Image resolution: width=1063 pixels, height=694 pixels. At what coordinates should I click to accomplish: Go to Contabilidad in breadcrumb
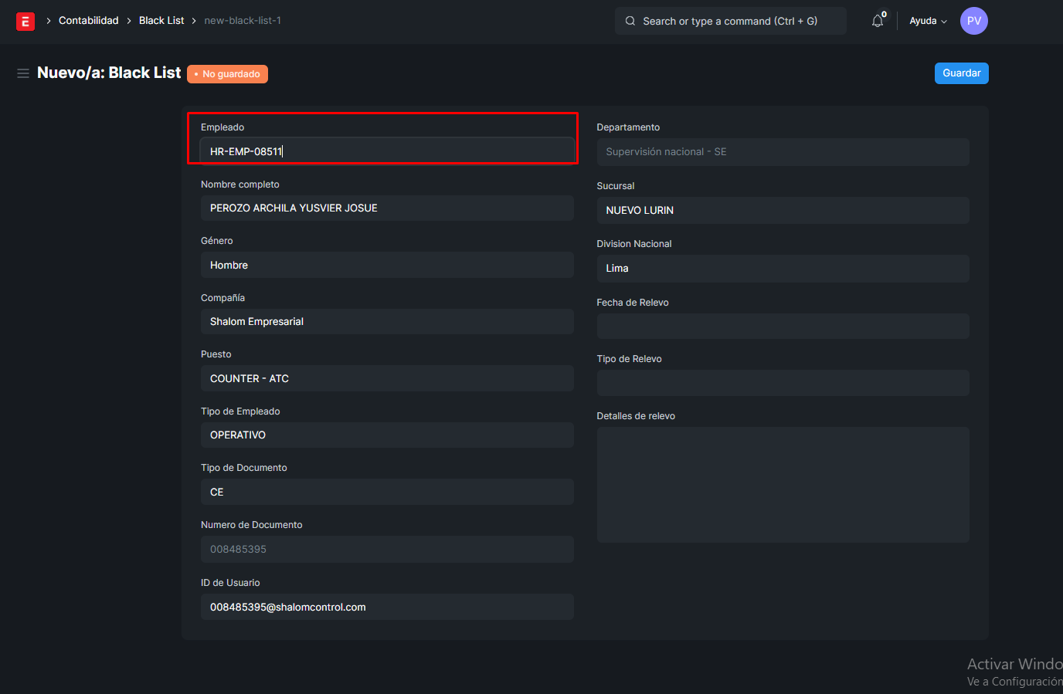(x=89, y=21)
